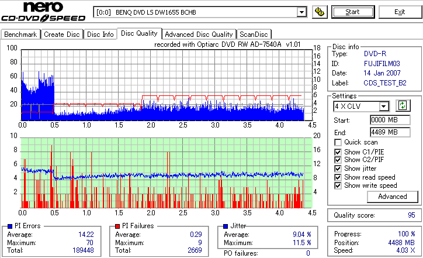Open the Disc Info tab
The width and height of the screenshot is (423, 258).
tap(100, 35)
